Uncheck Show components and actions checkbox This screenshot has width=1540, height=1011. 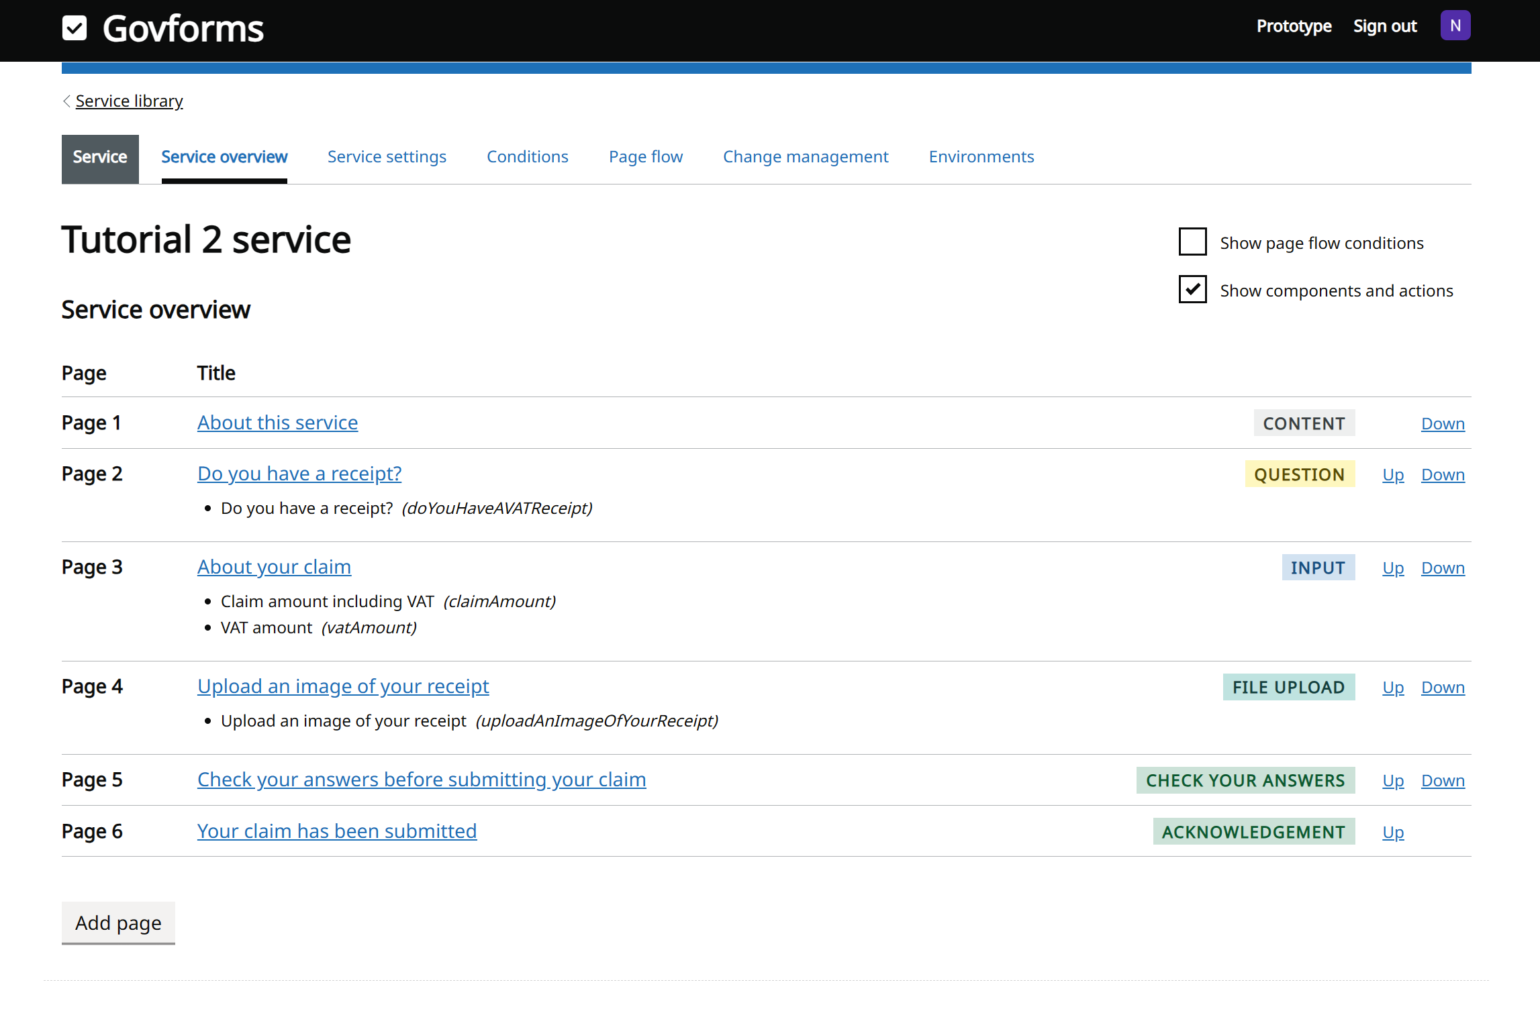click(x=1192, y=290)
